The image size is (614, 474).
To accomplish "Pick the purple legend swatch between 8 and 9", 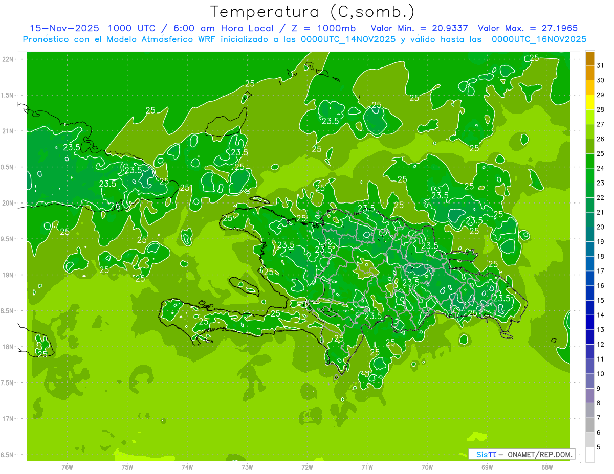I will 590,396.
